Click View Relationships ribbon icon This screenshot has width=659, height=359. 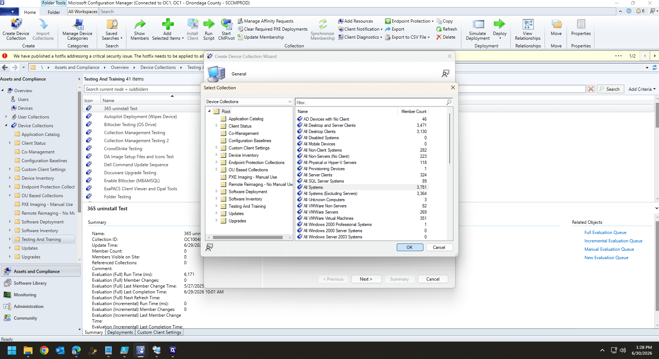(x=528, y=29)
